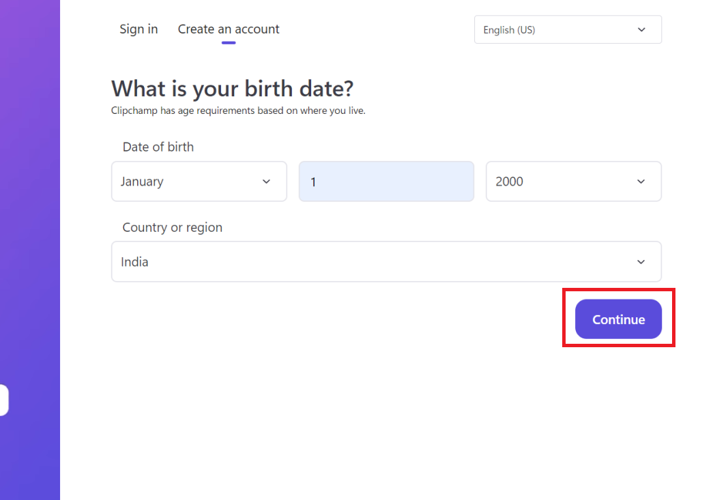713x500 pixels.
Task: Click the underline beneath Create an account
Action: (x=229, y=43)
